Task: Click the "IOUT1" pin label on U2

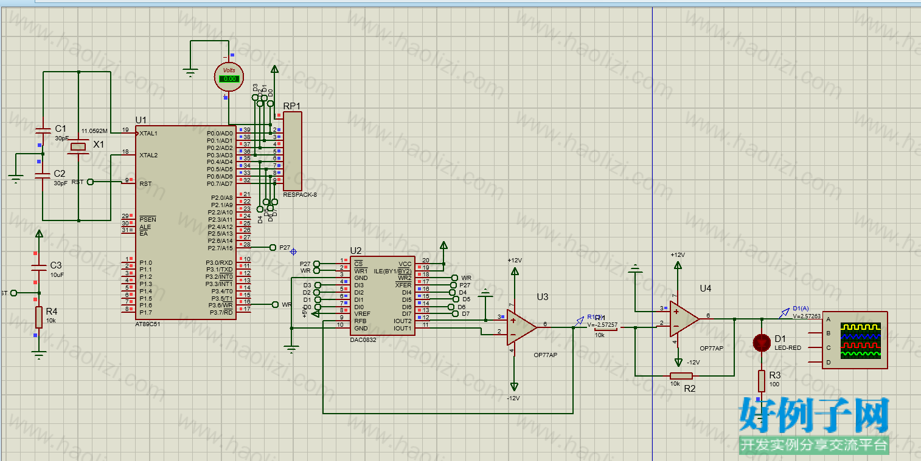Action: click(402, 329)
